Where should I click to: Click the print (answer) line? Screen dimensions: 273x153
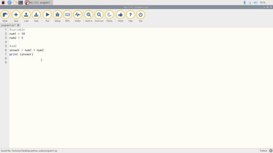21,54
